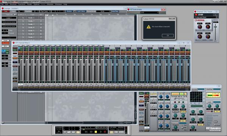Click the audio class icon of Audio 6
The height and width of the screenshot is (136, 227).
[23, 34]
